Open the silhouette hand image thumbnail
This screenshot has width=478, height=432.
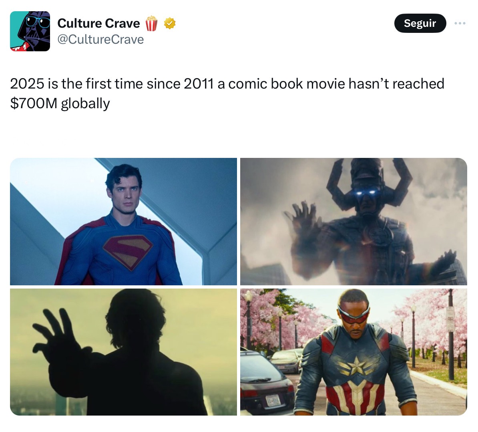point(123,352)
